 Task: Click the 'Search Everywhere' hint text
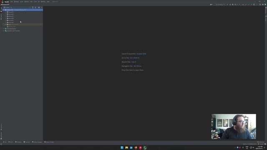(x=128, y=54)
